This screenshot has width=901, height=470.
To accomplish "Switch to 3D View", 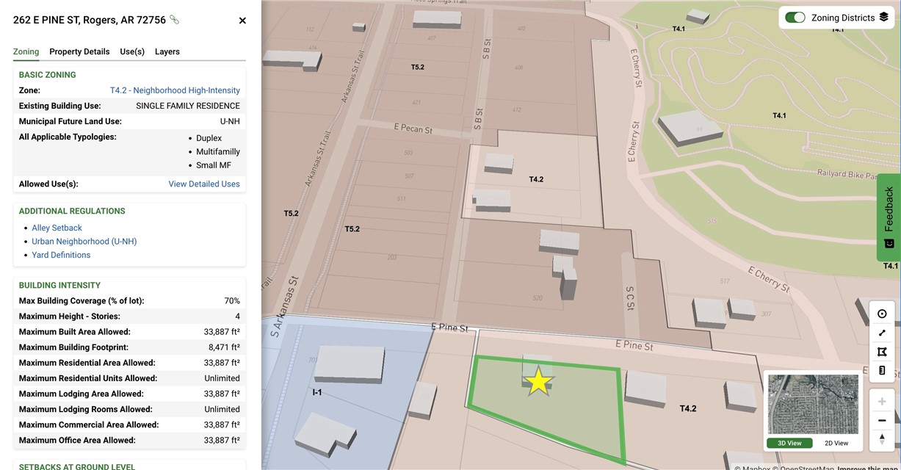I will [789, 443].
